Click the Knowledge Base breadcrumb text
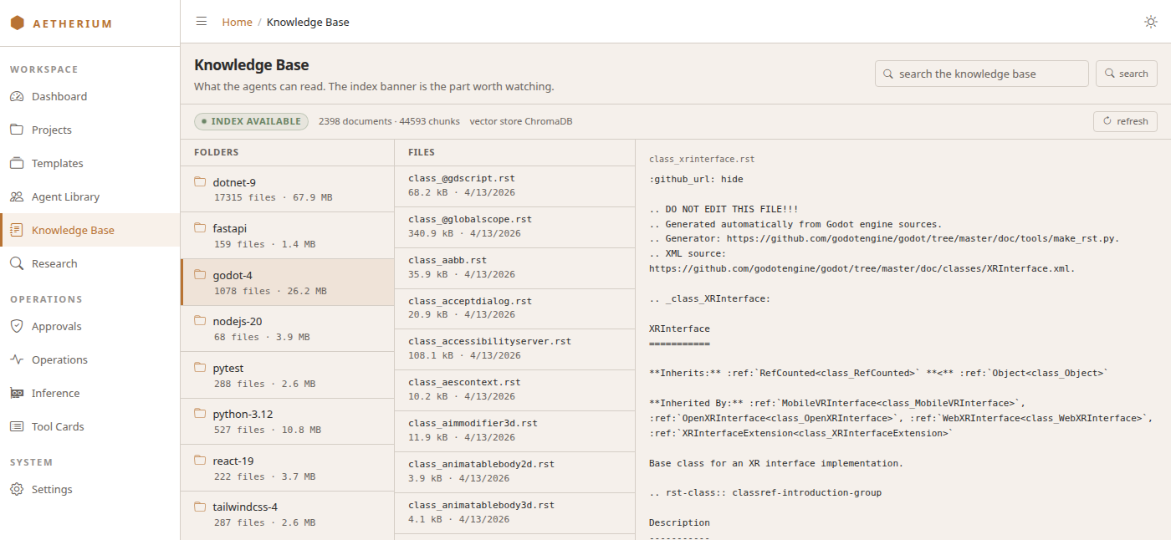1171x540 pixels. (308, 22)
